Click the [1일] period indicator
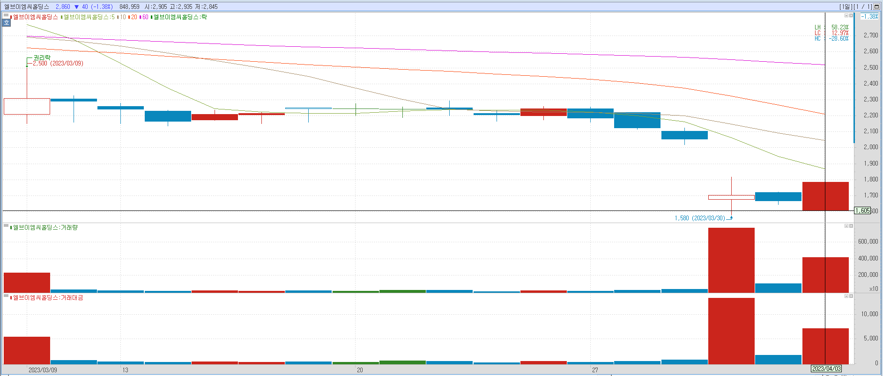This screenshot has width=883, height=376. coord(846,7)
